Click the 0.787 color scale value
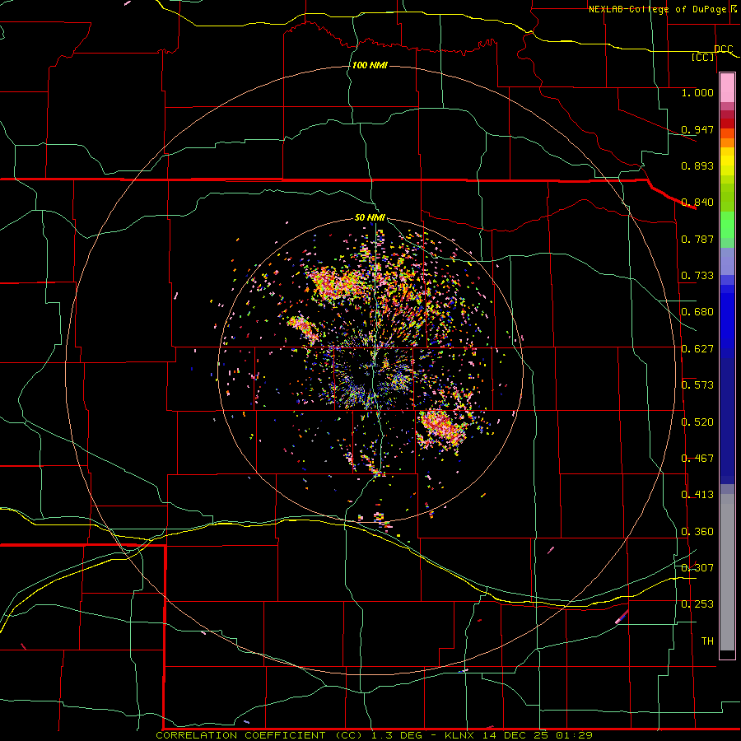Viewport: 741px width, 741px height. coord(697,239)
